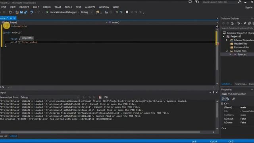Open the VIEW menu
254x143 pixels.
pyautogui.click(x=13, y=7)
